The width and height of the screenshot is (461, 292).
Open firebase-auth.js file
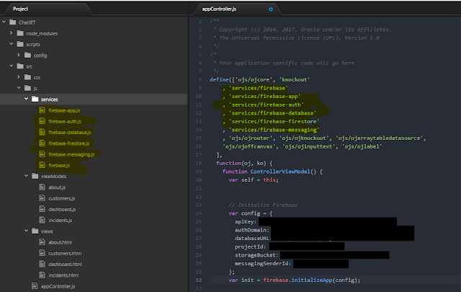coord(65,121)
